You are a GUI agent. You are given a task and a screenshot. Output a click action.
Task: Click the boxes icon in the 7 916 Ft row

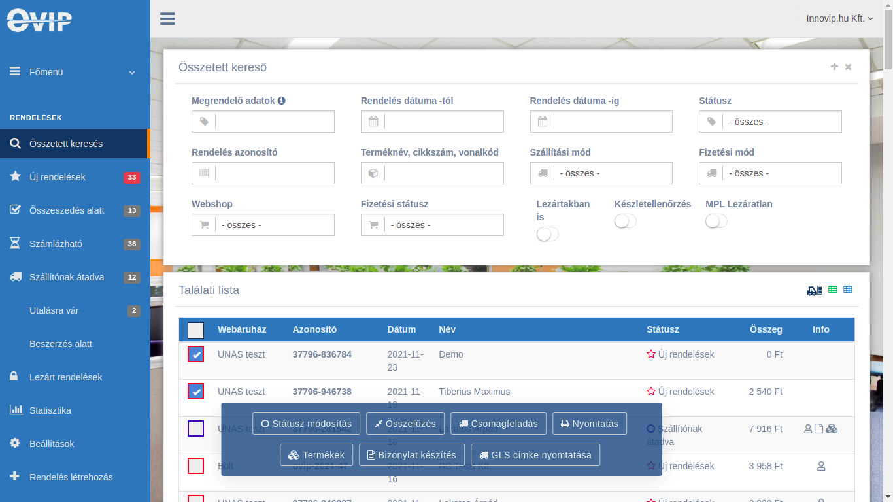tap(832, 429)
